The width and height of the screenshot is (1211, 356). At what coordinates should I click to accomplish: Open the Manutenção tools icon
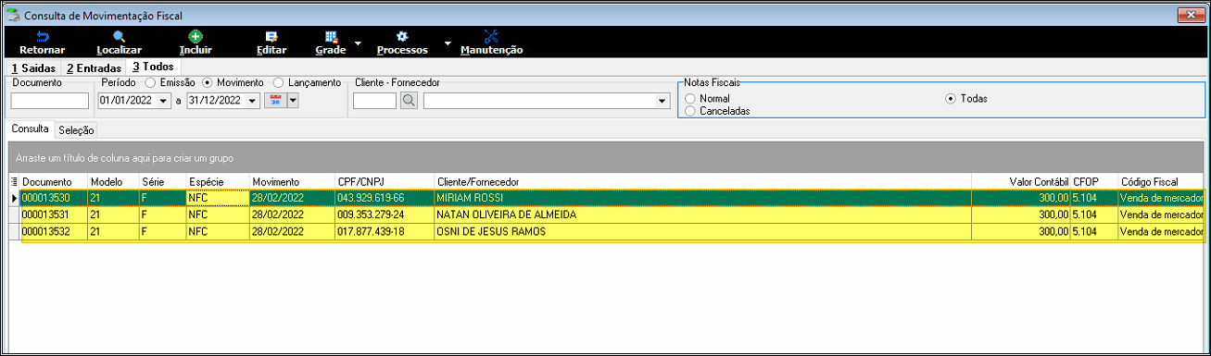point(491,36)
